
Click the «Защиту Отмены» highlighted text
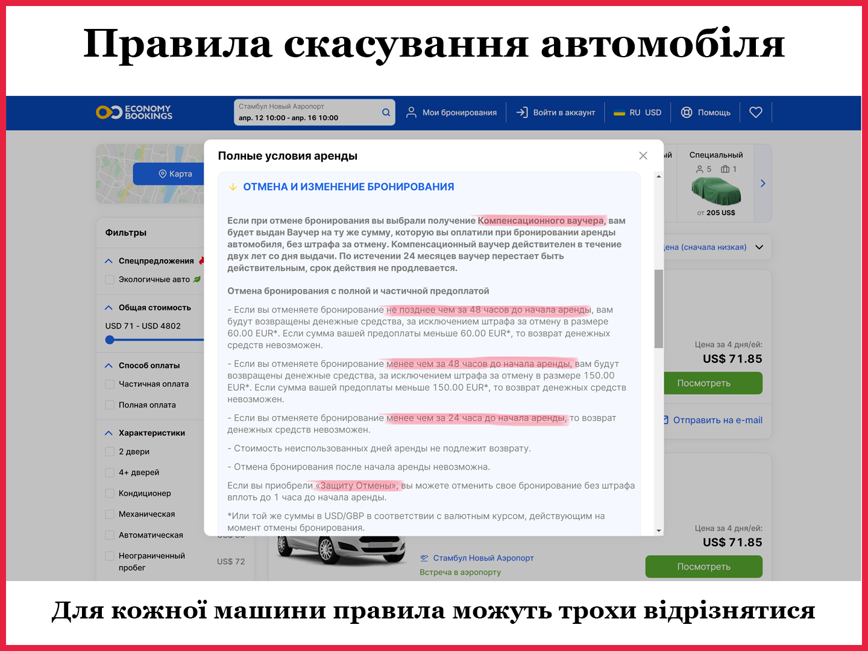pyautogui.click(x=357, y=486)
